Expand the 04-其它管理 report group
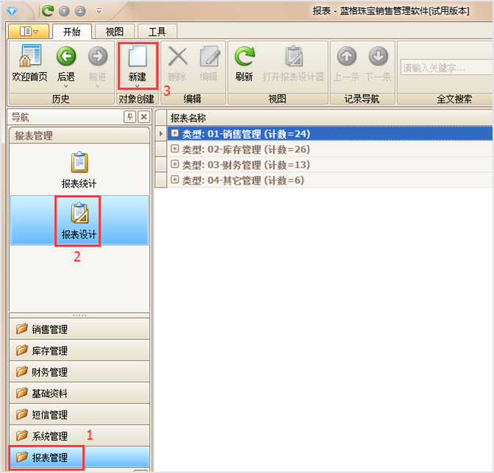Screen dimensions: 494x473 tap(175, 180)
